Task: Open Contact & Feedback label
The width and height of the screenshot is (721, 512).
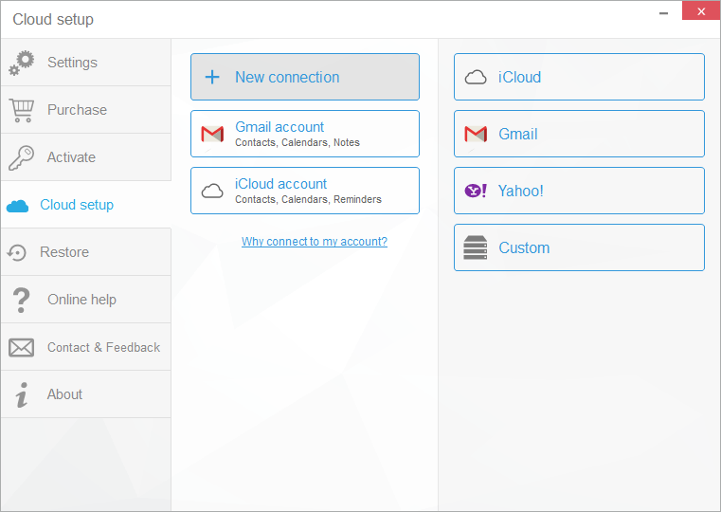Action: [103, 347]
